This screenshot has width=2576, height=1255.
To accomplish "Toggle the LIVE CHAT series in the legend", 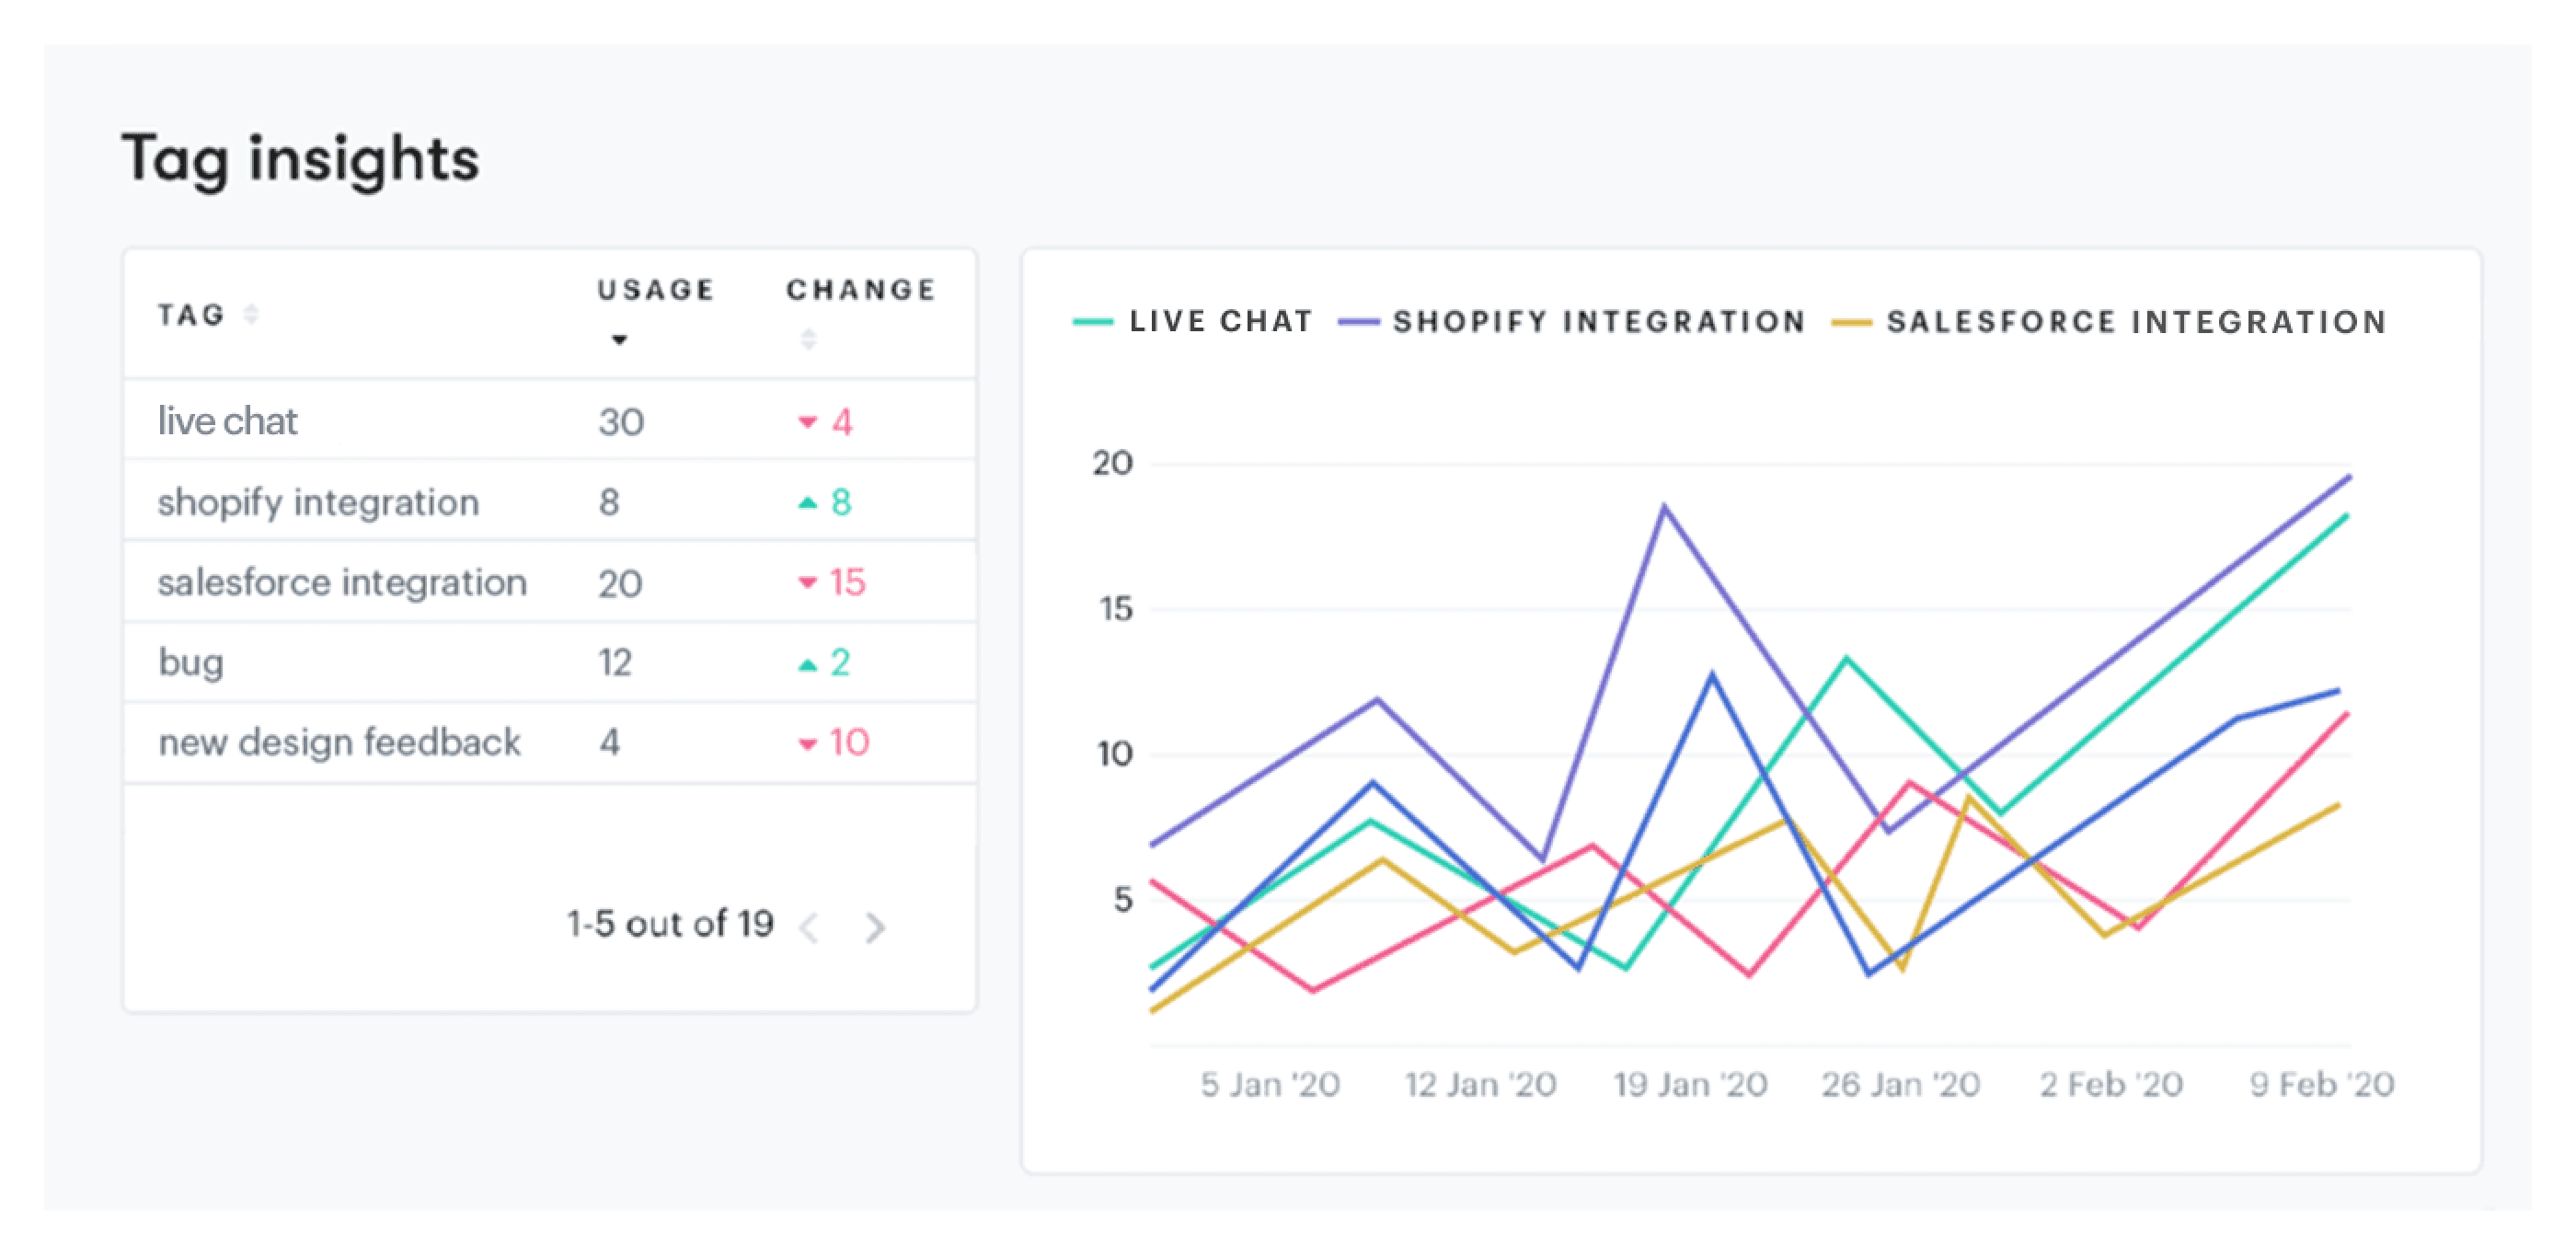I will (x=1218, y=321).
